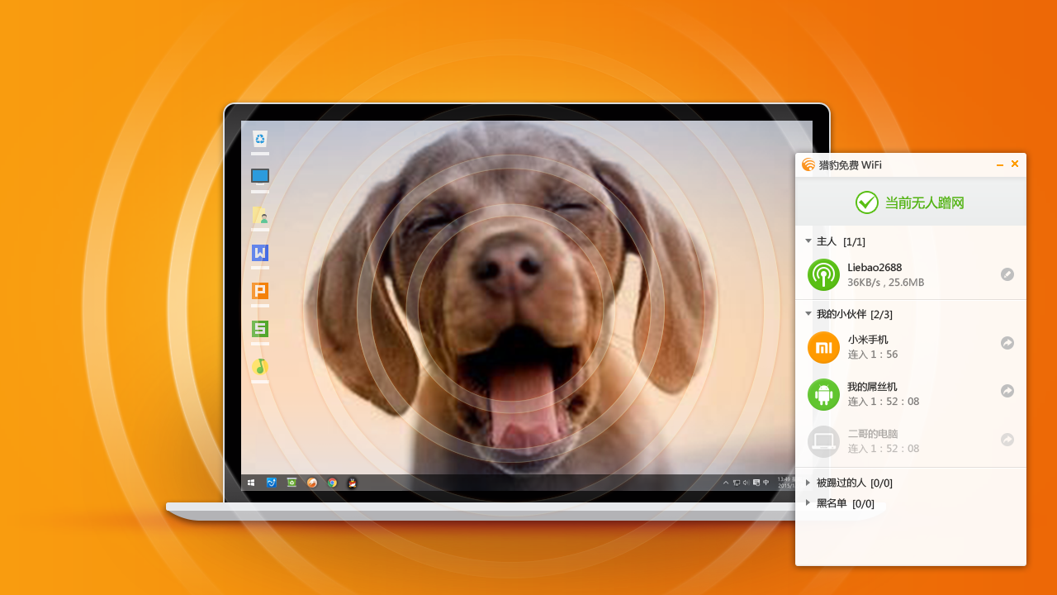The image size is (1057, 595).
Task: Collapse the 我的小伙伴 [2/3] group
Action: coord(808,314)
